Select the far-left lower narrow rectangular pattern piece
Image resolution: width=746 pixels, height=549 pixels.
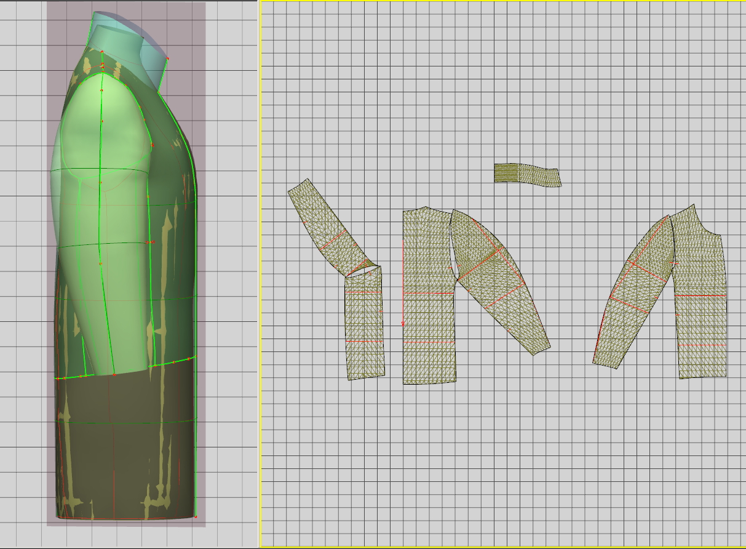(365, 323)
